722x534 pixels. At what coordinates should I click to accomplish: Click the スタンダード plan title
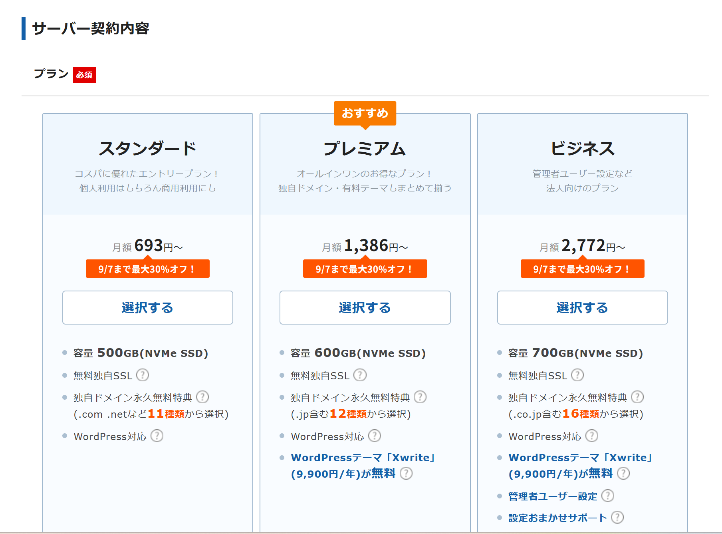148,149
